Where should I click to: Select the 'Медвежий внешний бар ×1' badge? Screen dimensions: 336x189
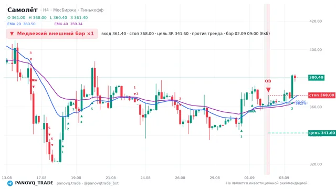point(52,34)
